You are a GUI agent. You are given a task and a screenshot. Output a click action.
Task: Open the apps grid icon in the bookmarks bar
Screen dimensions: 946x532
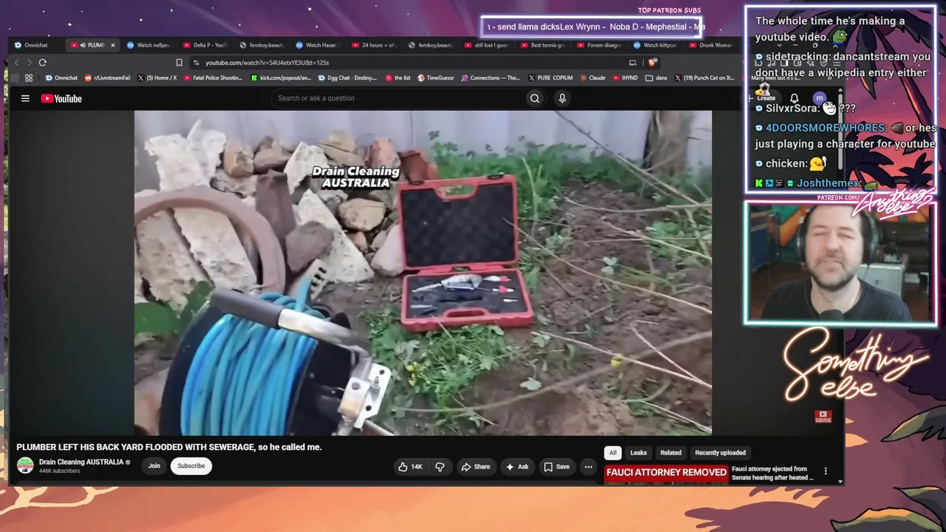(x=29, y=78)
